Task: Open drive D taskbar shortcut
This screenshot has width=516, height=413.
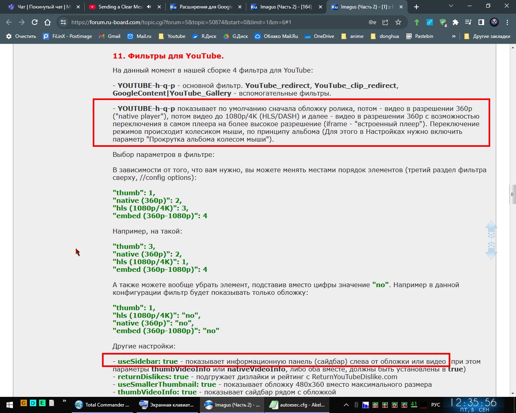Action: coord(33,403)
